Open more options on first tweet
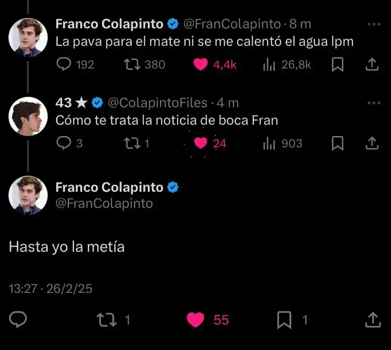This screenshot has width=391, height=350. (374, 24)
